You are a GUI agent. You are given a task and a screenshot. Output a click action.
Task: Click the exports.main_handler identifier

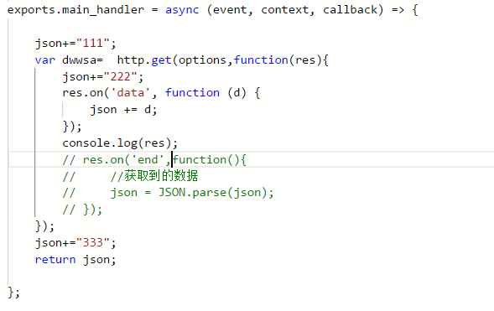(75, 10)
